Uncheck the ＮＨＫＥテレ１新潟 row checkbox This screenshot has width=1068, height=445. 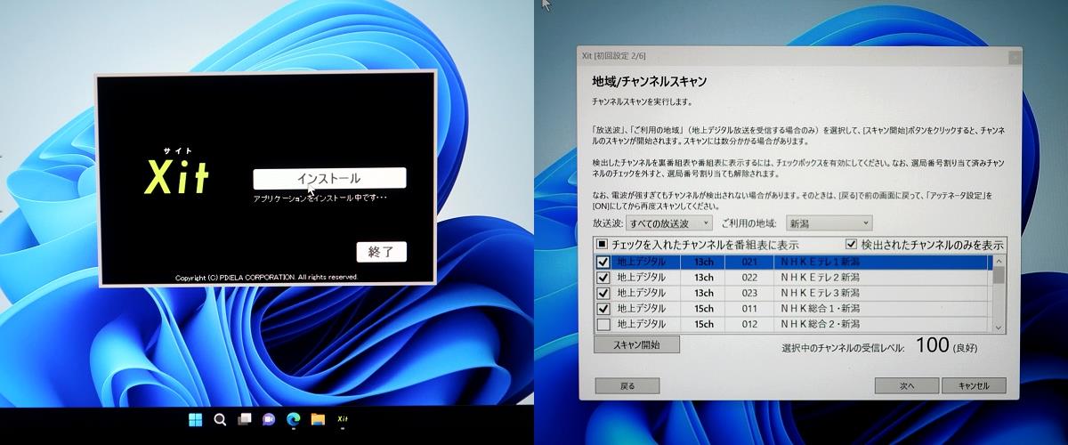tap(603, 263)
